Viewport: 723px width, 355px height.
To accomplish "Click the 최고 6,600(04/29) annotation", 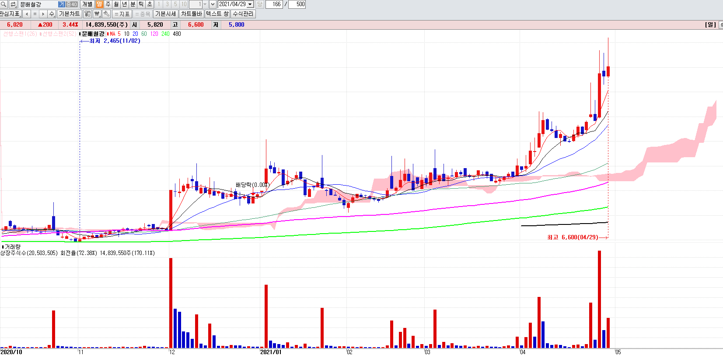I will (573, 237).
